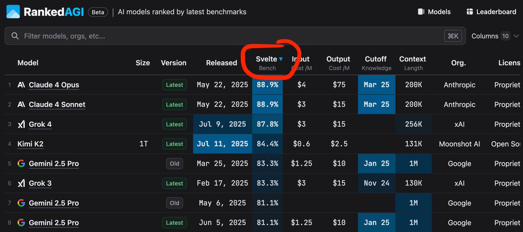Click Google logo in row 5

[x=21, y=164]
